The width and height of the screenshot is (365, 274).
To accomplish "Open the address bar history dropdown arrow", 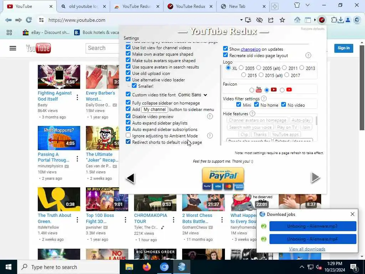I will tap(241, 20).
